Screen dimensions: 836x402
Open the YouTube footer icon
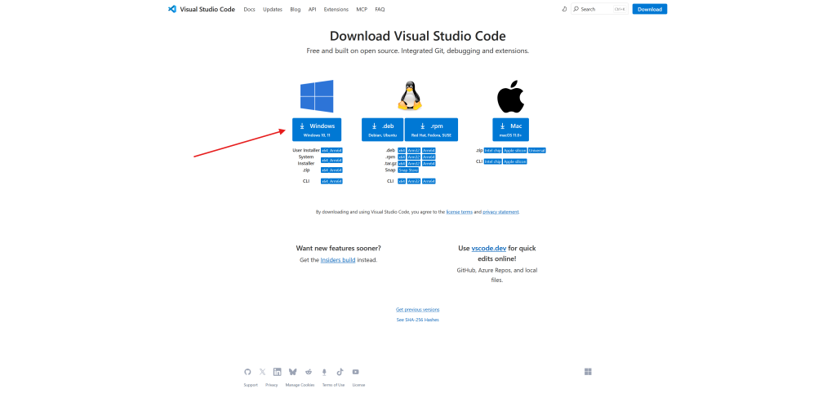click(355, 371)
